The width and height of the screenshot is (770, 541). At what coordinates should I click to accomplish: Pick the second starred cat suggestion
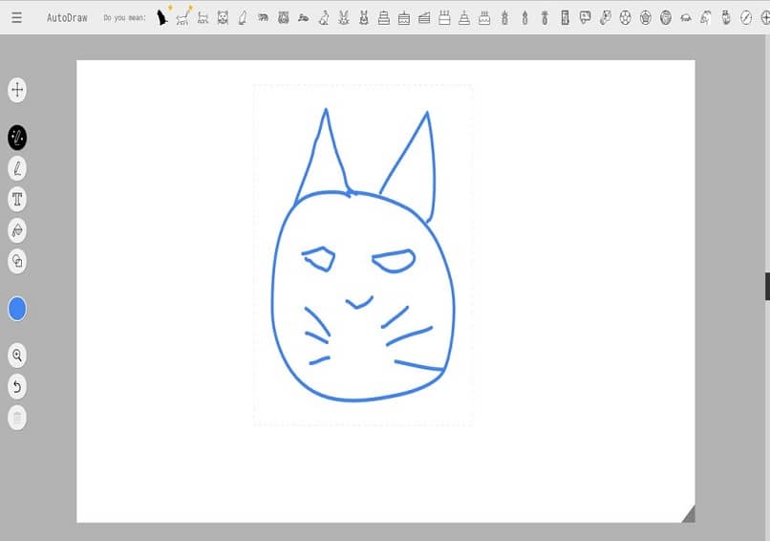tap(183, 16)
